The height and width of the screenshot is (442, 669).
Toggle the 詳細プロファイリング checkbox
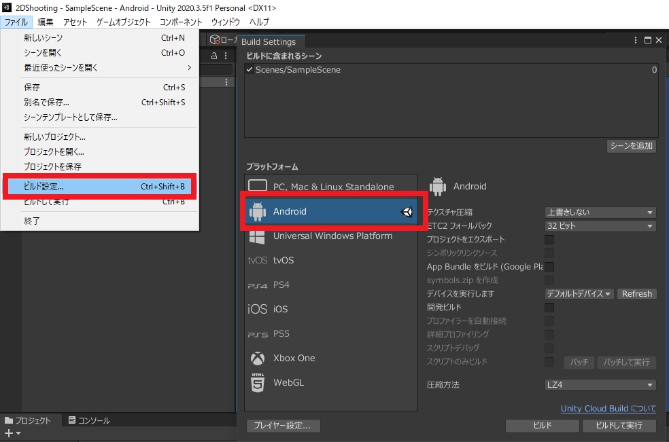[549, 335]
